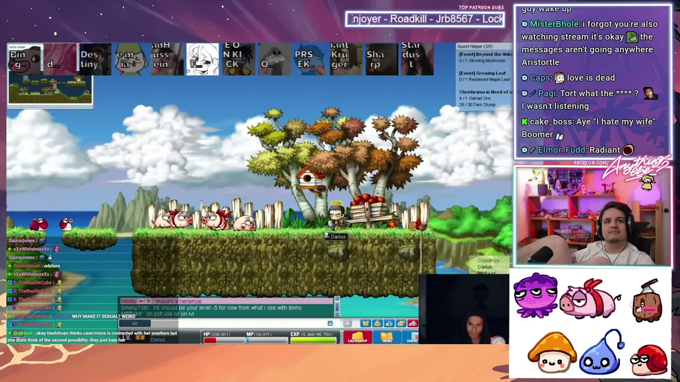Click SmellyToto's in-game chat line
The height and width of the screenshot is (382, 680).
coord(211,308)
